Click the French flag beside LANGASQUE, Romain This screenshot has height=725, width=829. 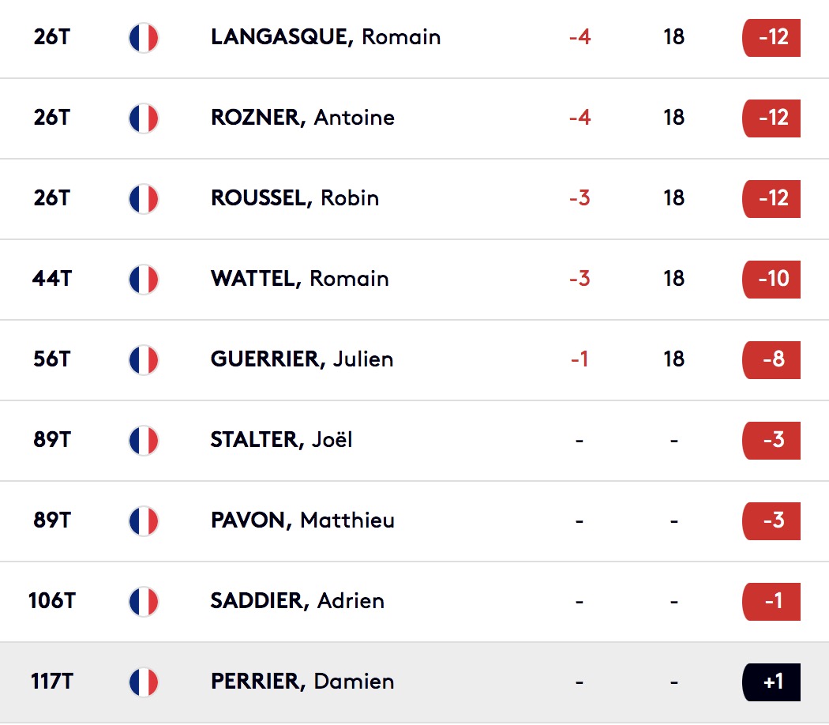(x=144, y=38)
